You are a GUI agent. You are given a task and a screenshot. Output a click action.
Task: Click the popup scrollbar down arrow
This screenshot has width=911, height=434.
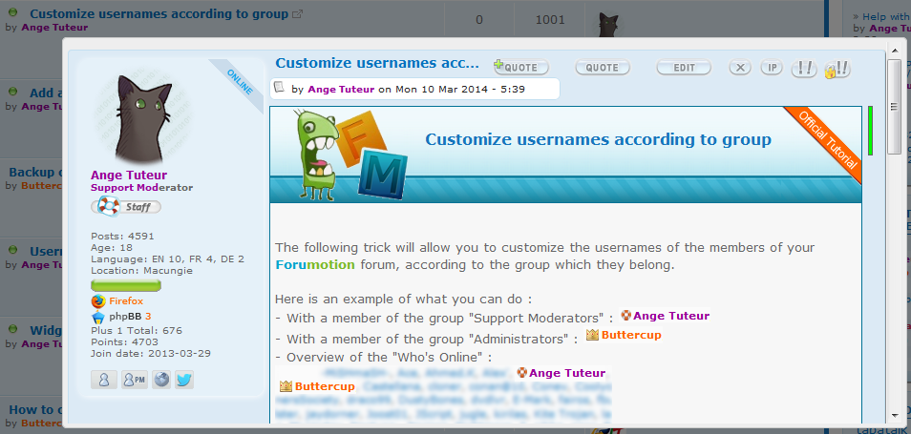pyautogui.click(x=894, y=415)
